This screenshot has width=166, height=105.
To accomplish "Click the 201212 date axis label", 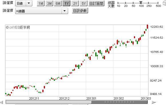I will (64, 98).
